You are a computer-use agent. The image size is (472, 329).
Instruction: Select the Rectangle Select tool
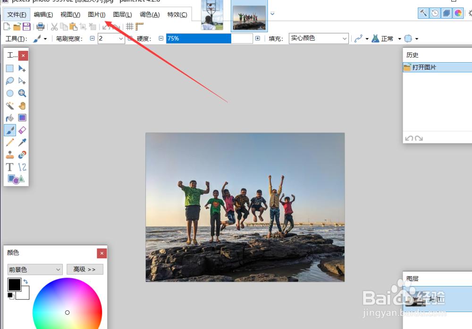coord(9,68)
